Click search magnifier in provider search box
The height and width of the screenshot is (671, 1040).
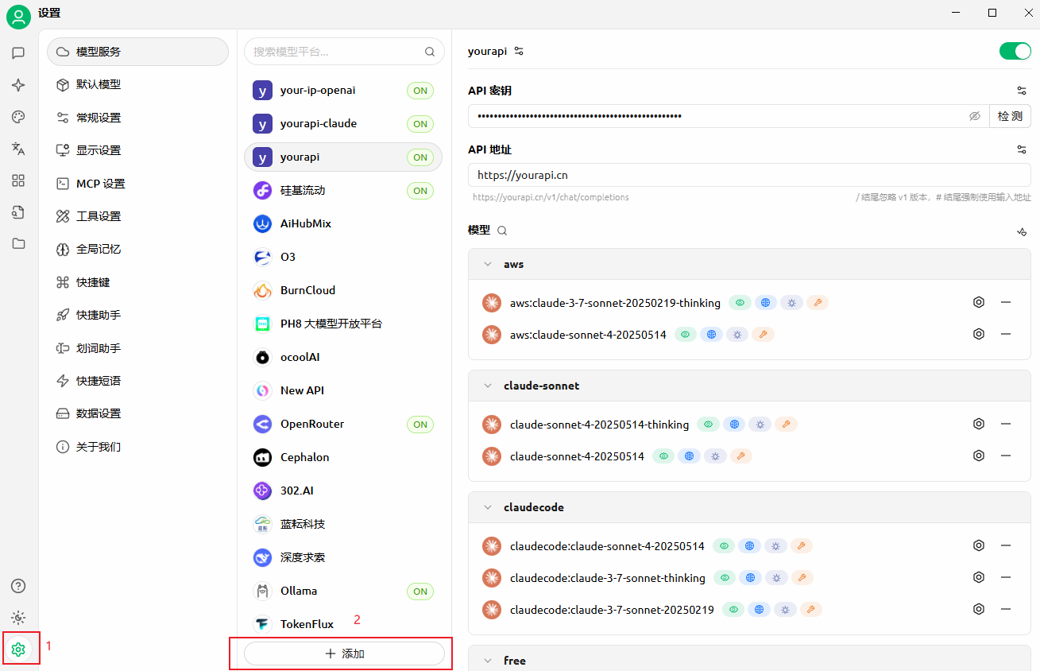tap(430, 52)
